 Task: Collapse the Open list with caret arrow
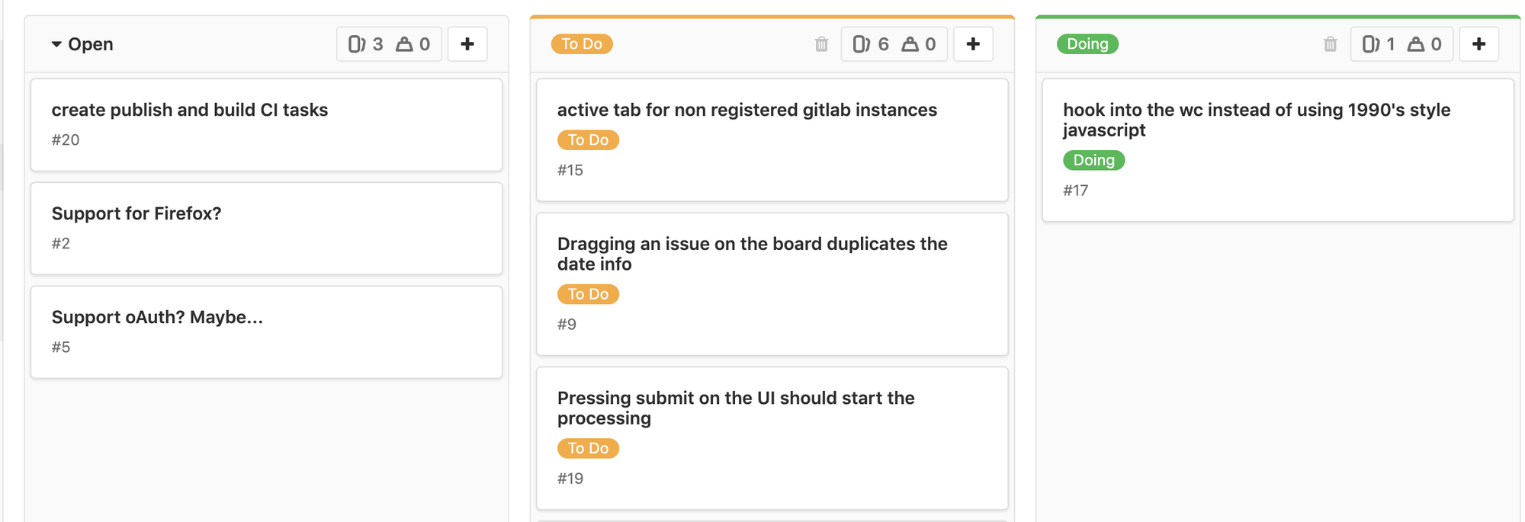click(56, 44)
